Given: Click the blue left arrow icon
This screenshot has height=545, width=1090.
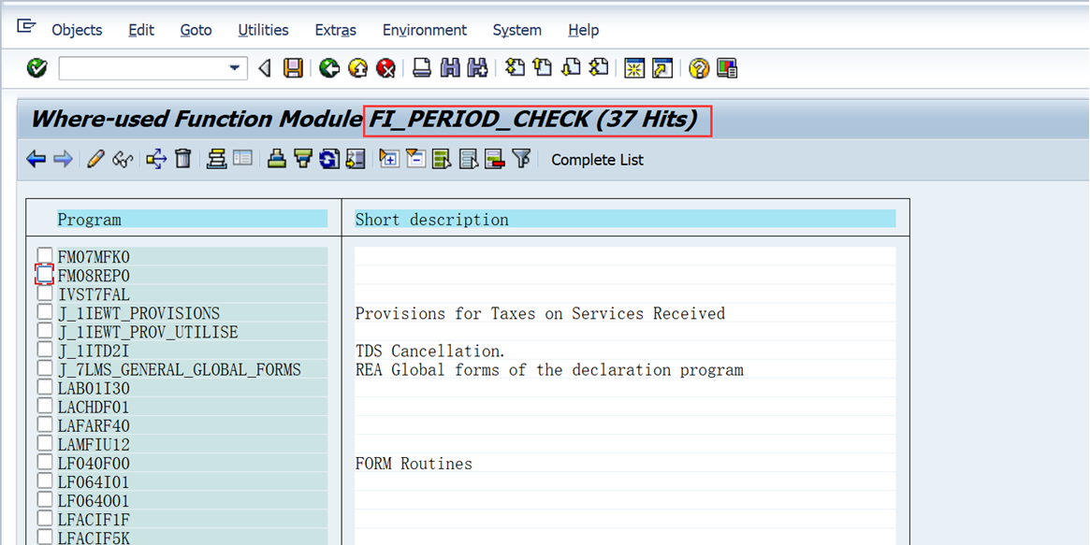Looking at the screenshot, I should (36, 160).
